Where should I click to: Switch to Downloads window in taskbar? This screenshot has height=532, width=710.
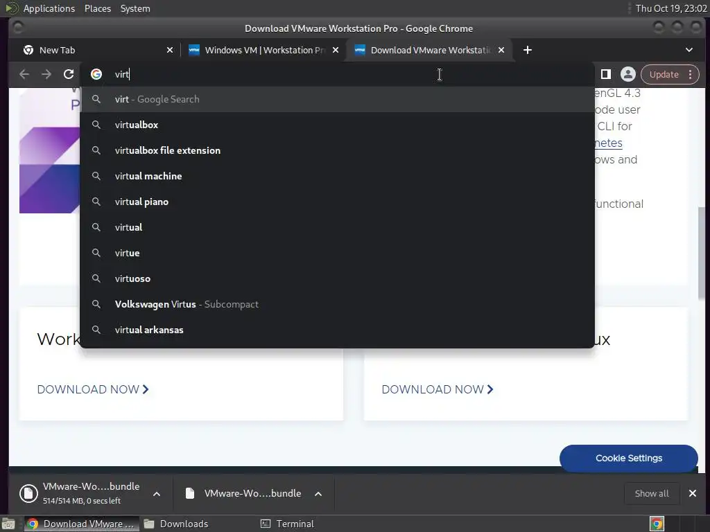click(176, 524)
